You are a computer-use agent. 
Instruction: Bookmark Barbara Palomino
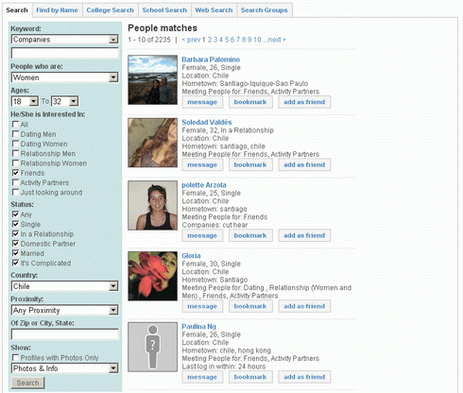pyautogui.click(x=250, y=102)
